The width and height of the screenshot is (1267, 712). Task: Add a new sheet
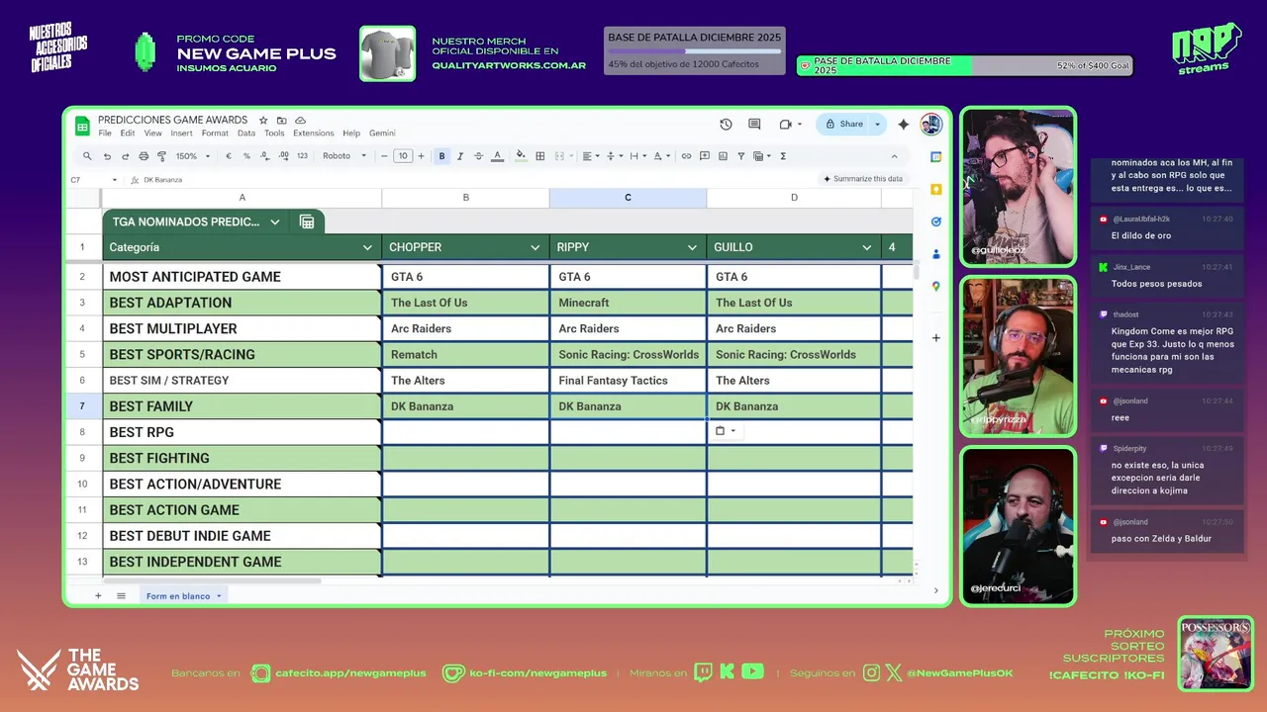(98, 596)
